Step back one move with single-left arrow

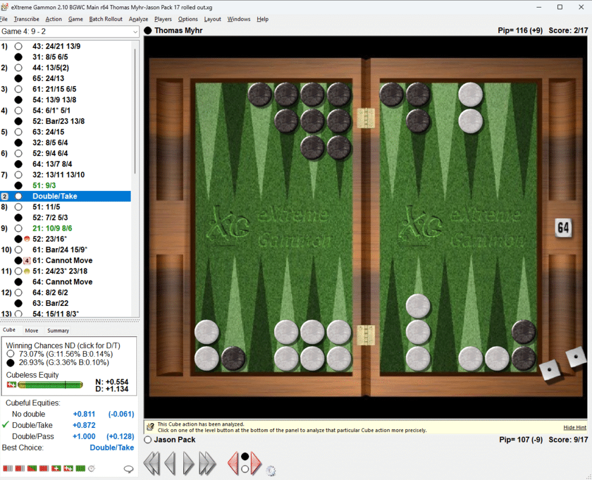tap(170, 463)
